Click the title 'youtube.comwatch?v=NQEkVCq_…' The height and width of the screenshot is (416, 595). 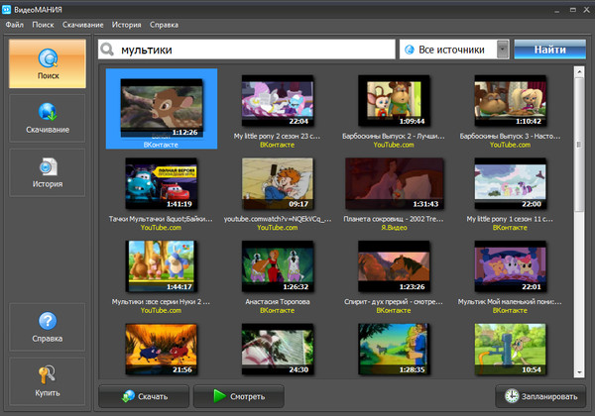pyautogui.click(x=278, y=219)
